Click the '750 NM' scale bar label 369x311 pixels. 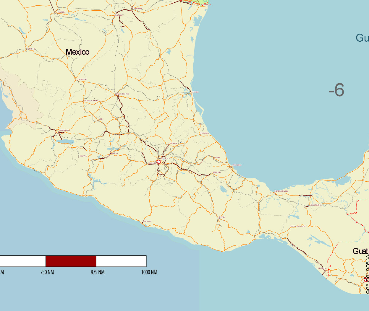coord(47,272)
